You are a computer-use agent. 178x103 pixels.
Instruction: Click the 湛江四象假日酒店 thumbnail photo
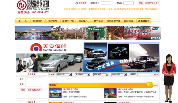tap(55, 93)
